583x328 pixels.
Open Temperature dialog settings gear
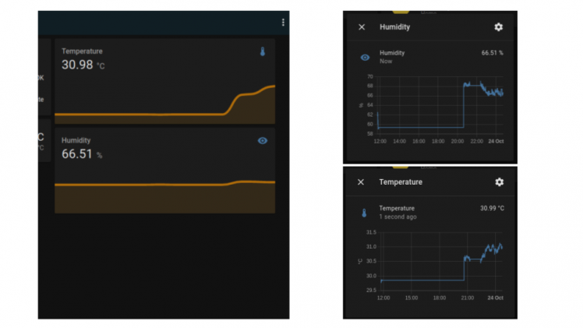point(500,182)
